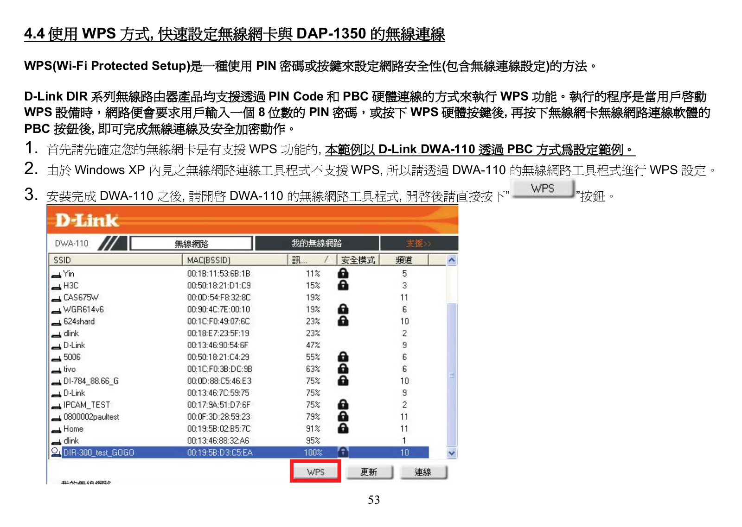Click the lock icon in the 624shard row
Image resolution: width=742 pixels, height=527 pixels.
(343, 321)
